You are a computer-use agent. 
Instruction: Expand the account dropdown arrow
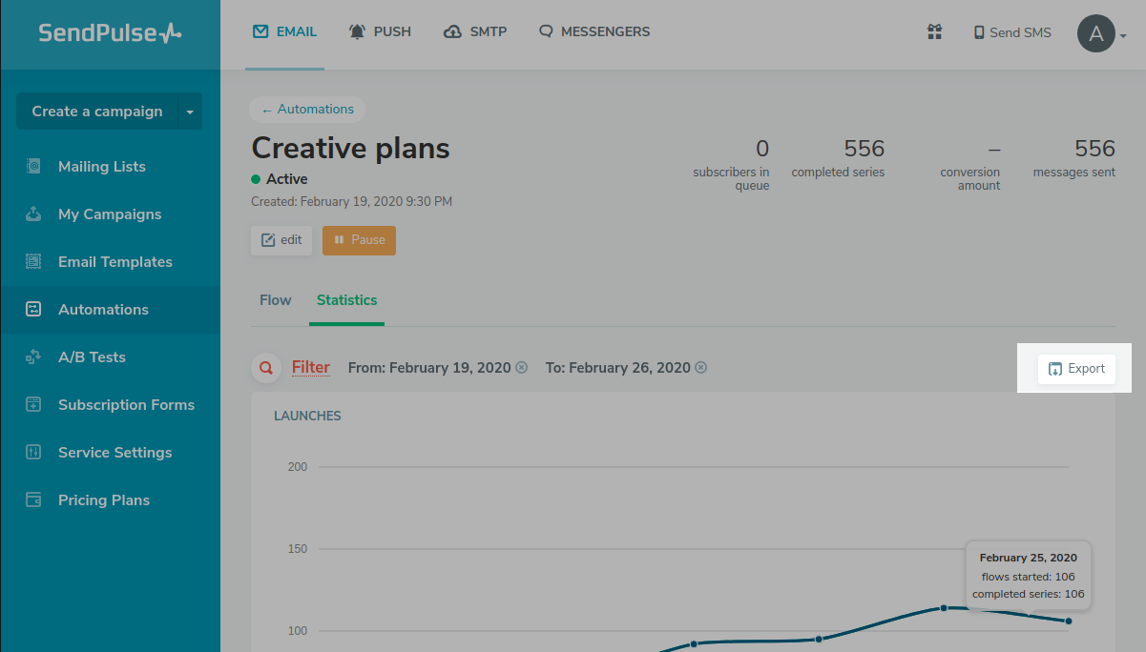[1123, 36]
